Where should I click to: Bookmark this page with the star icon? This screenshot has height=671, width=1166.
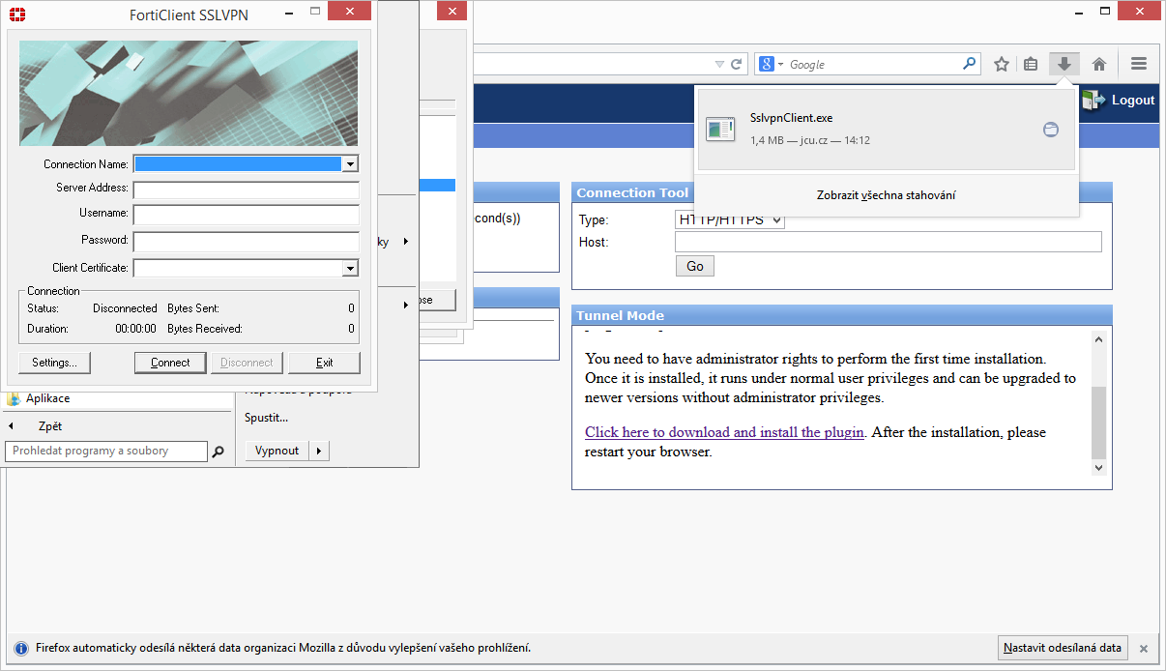coord(1002,64)
